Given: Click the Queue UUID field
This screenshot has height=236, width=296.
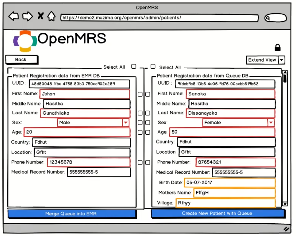Looking at the screenshot, I should point(225,84).
